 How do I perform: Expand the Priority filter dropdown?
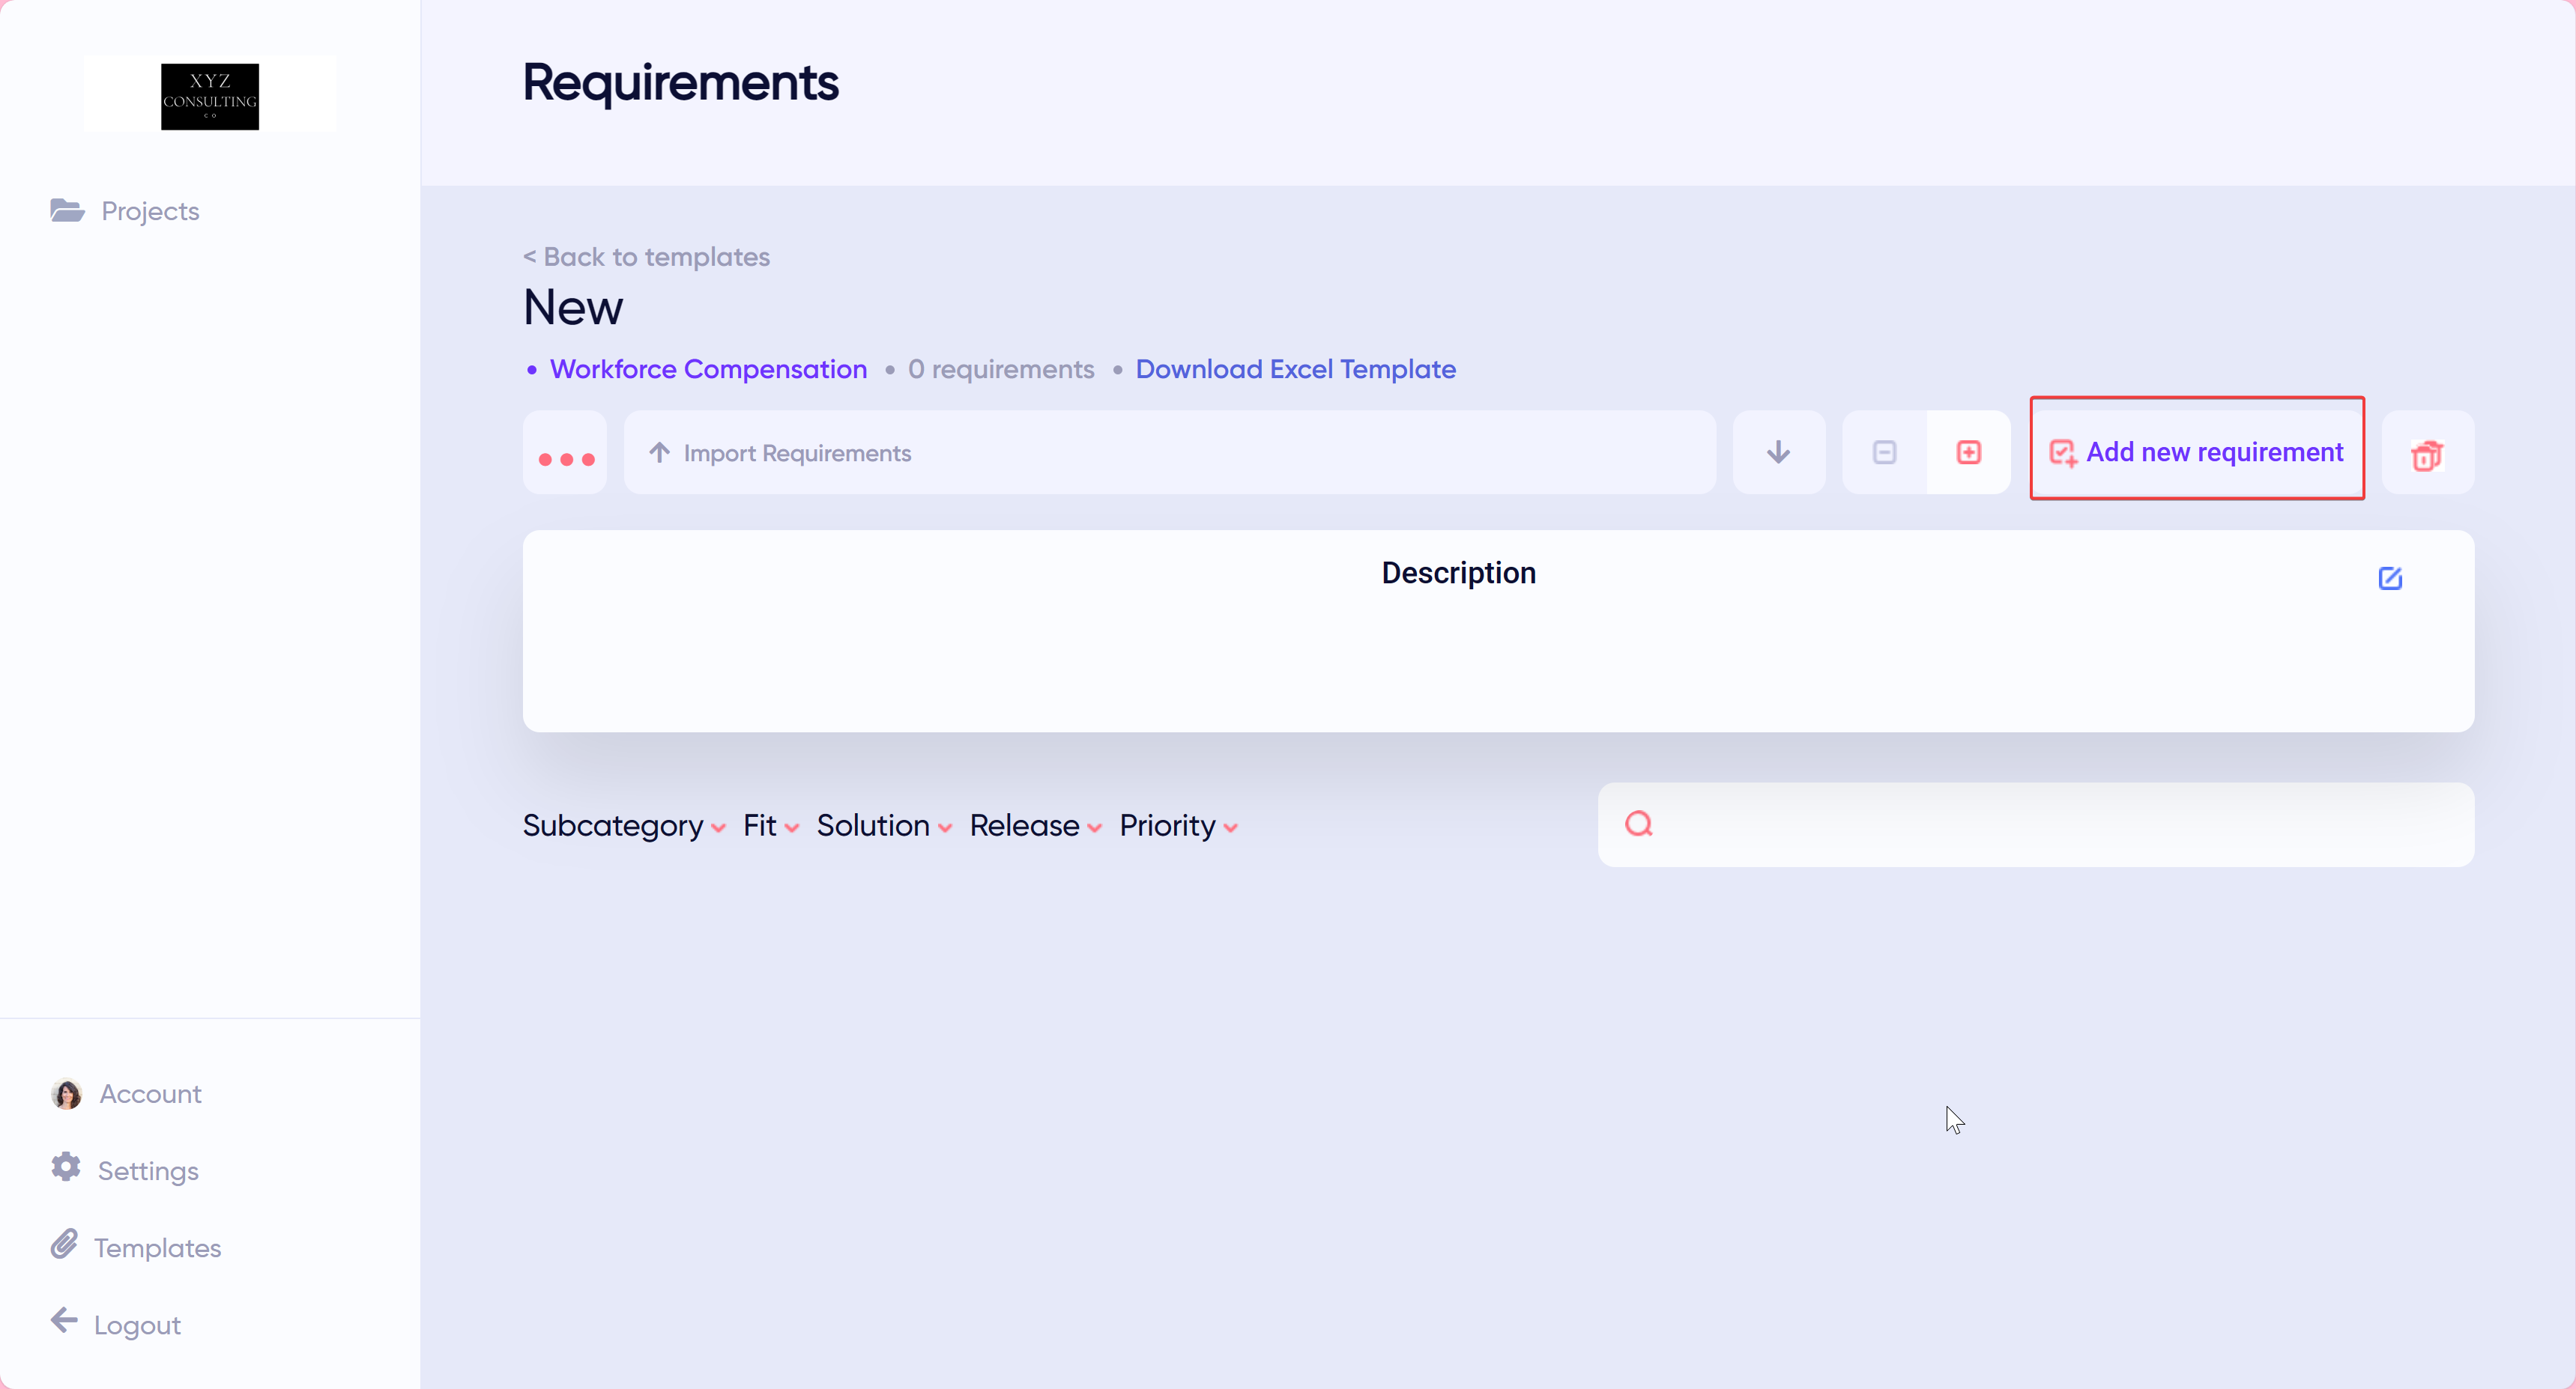coord(1177,825)
